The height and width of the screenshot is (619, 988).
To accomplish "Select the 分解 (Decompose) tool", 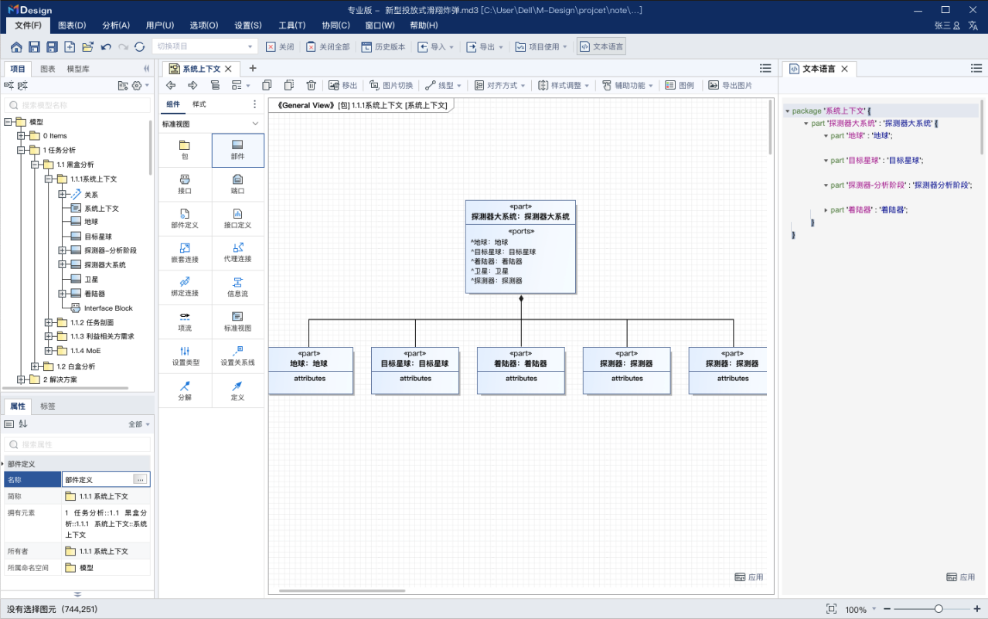I will pos(183,390).
